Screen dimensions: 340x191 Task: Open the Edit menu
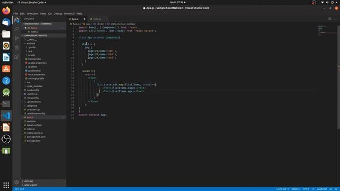pyautogui.click(x=22, y=13)
